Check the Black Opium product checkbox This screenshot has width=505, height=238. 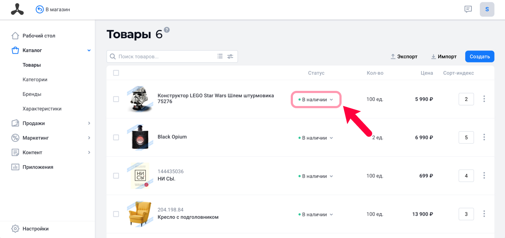coord(116,137)
